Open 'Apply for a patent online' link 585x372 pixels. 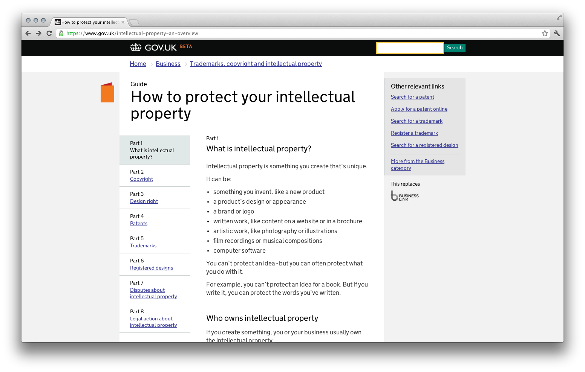(419, 109)
